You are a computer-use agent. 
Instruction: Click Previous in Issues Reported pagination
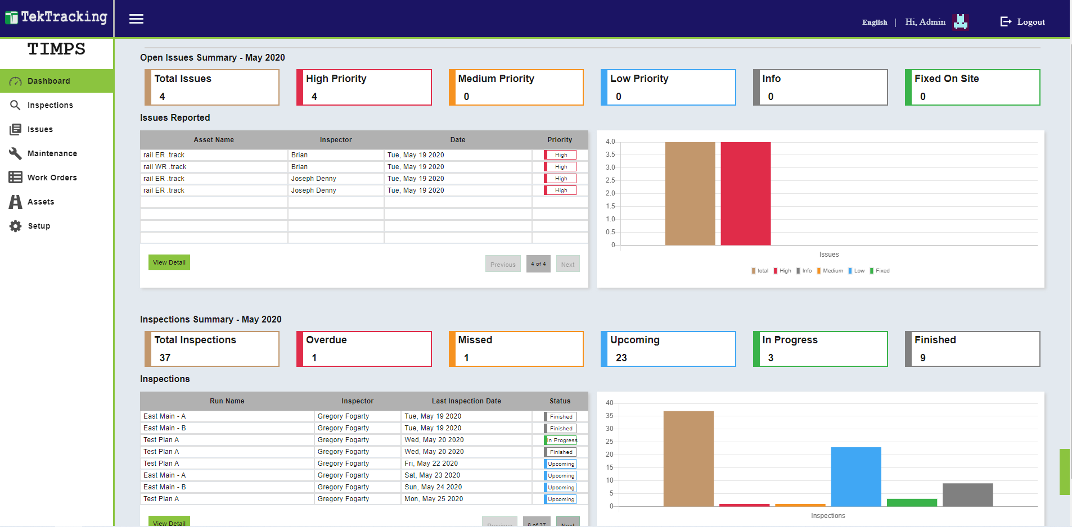(502, 264)
